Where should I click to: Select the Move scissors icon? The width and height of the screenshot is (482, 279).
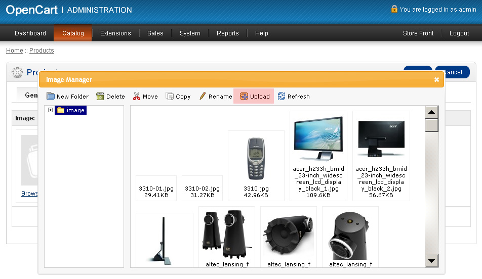[137, 97]
